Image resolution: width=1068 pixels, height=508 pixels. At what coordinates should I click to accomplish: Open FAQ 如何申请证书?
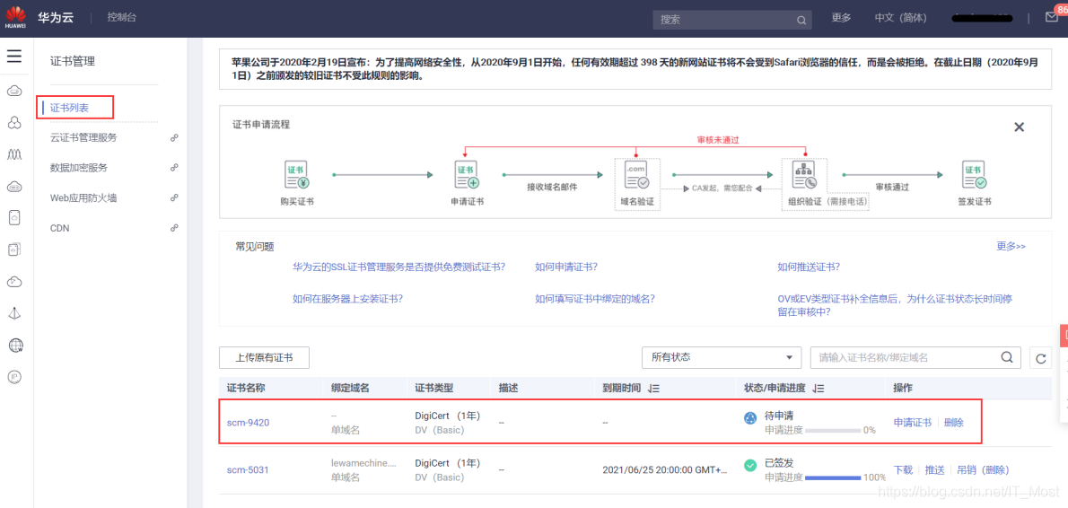[x=566, y=267]
